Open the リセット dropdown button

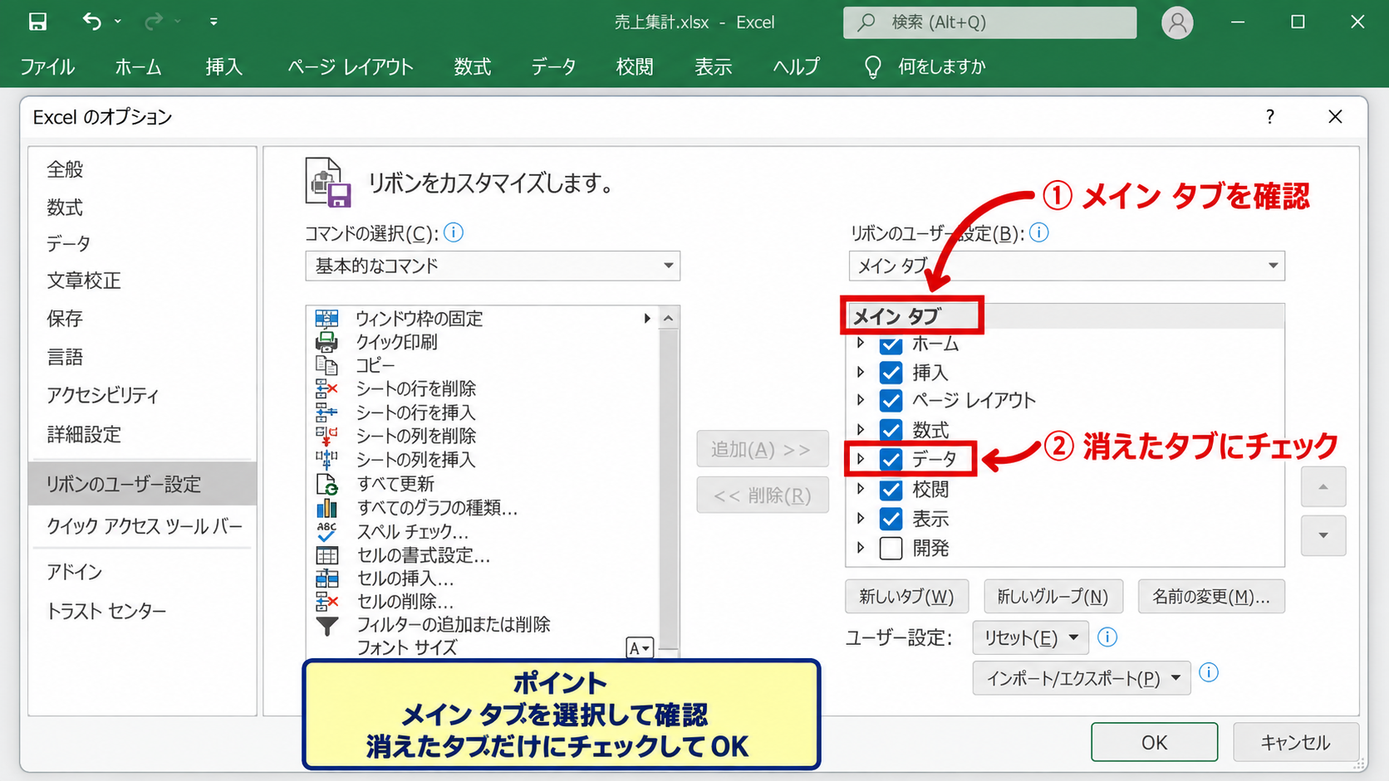tap(1030, 637)
